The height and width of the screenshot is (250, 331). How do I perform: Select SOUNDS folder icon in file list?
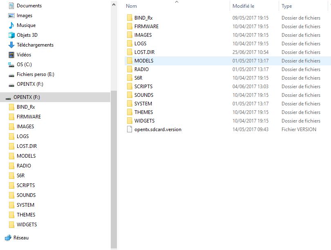pos(130,95)
